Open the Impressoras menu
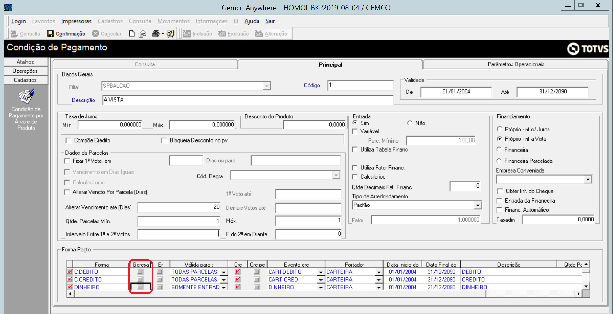Screen dimensions: 613x314 coord(76,21)
